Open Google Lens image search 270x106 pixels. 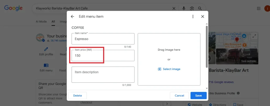192,8
